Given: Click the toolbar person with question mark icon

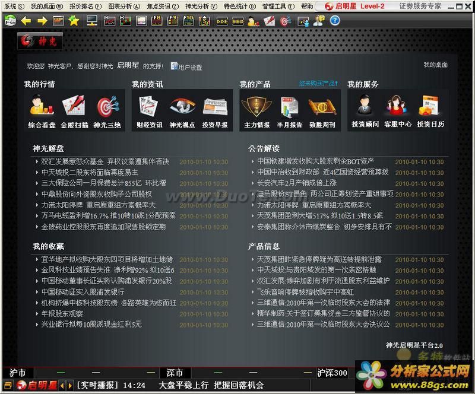Looking at the screenshot, I should pos(319,21).
